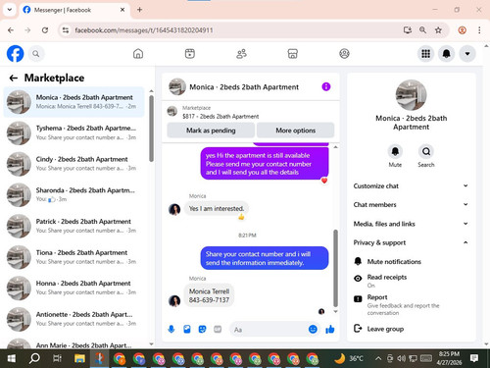The image size is (490, 368).
Task: Open File Explorer from taskbar
Action: pyautogui.click(x=79, y=358)
